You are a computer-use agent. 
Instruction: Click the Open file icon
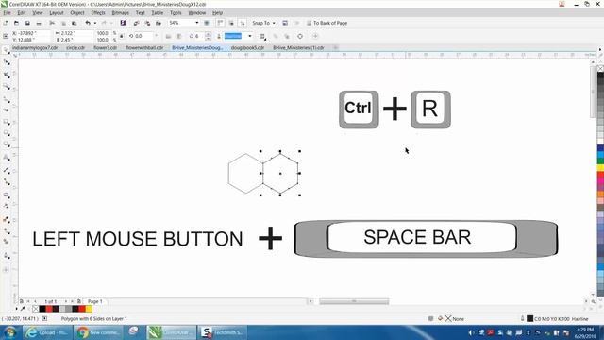tap(17, 23)
